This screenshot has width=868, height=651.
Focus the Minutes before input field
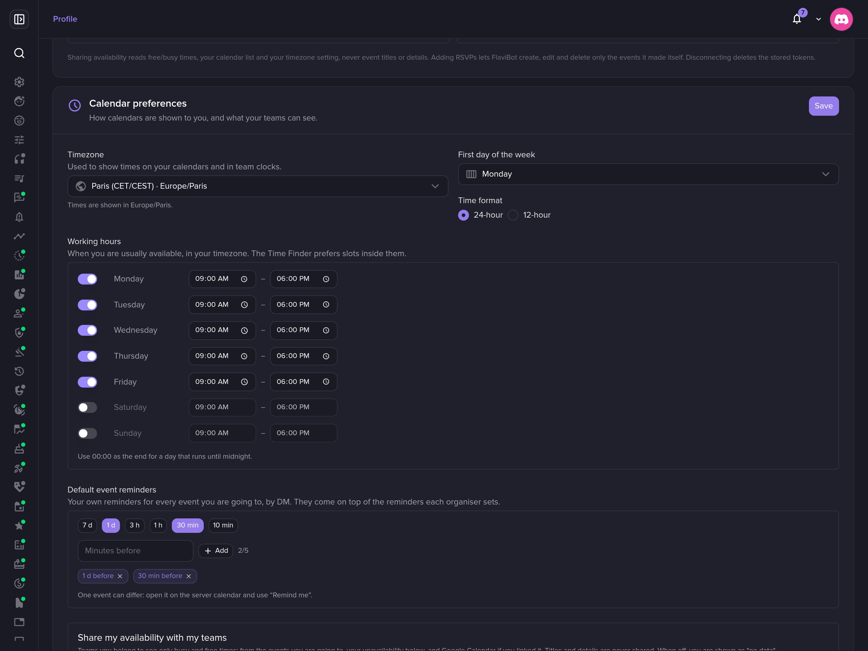[135, 551]
